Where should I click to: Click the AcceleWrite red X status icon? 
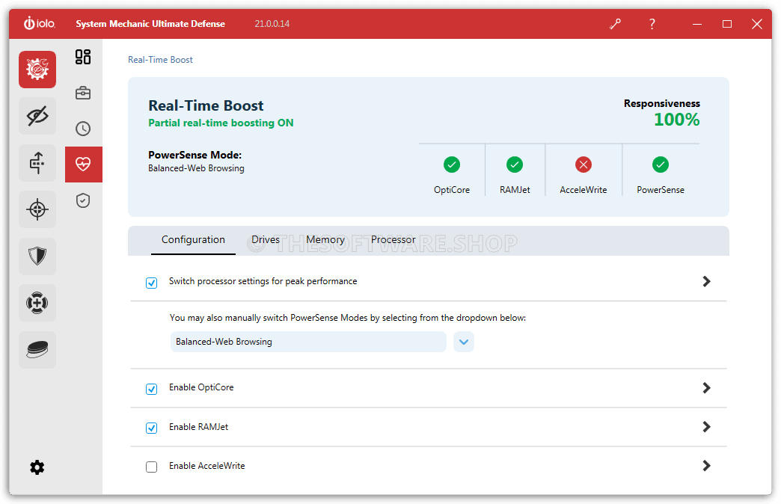pos(584,165)
